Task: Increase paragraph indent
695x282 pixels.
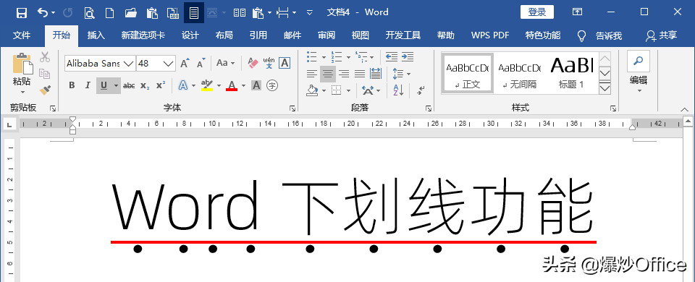Action: 408,56
